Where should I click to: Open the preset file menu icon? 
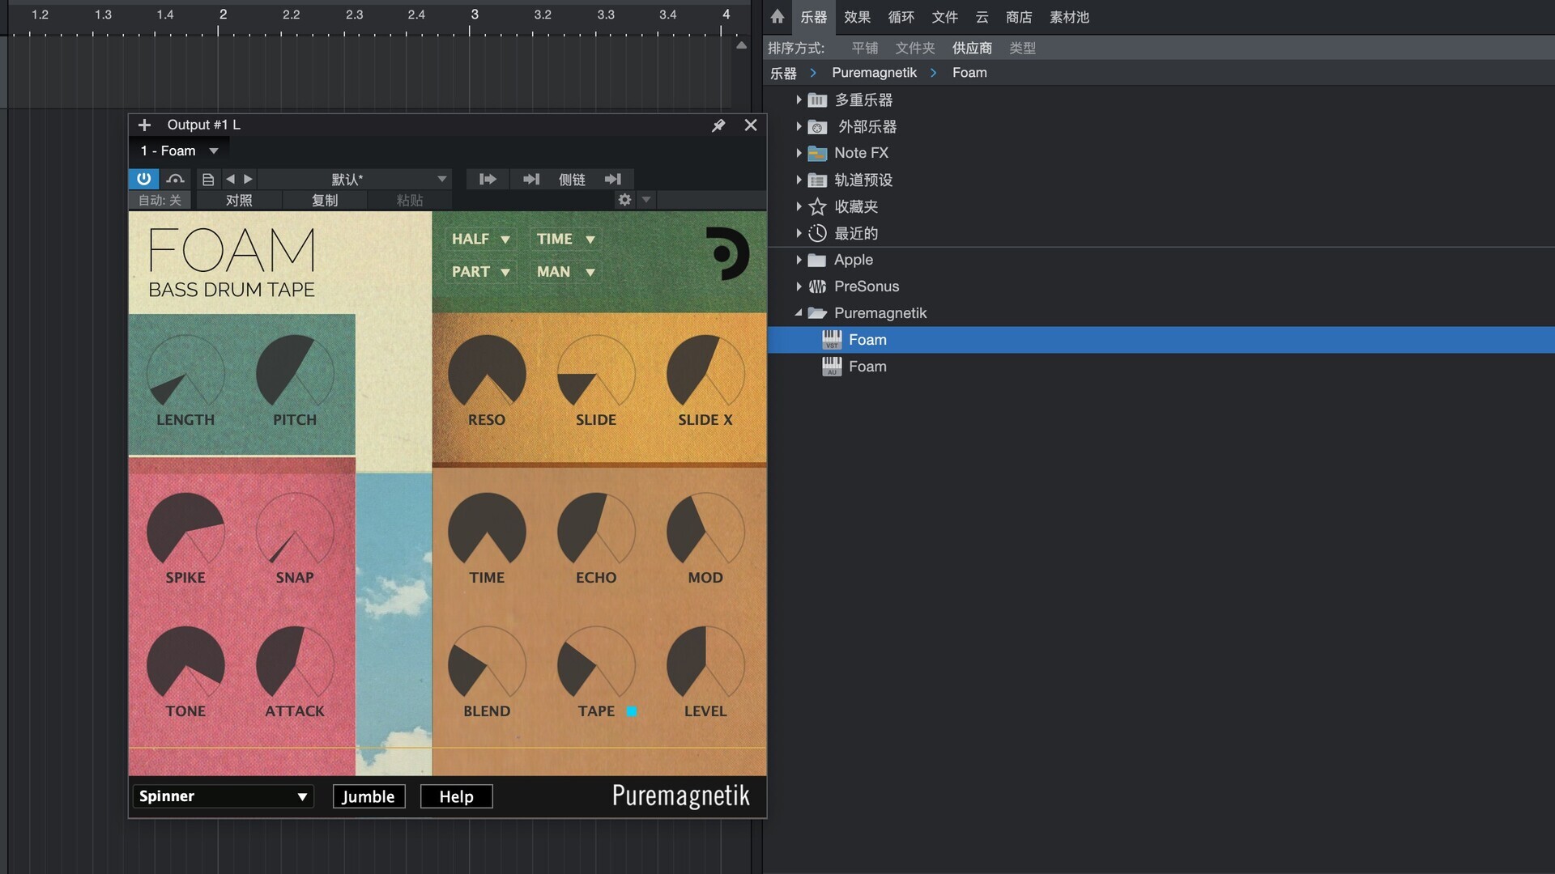[x=208, y=179]
